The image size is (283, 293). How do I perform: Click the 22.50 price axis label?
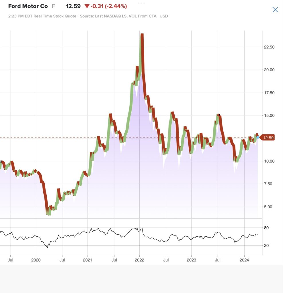(269, 47)
